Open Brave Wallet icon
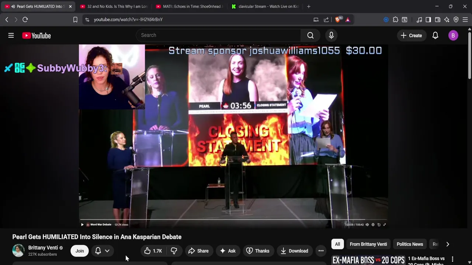Viewport: 472px width, 265px height. pyautogui.click(x=438, y=20)
